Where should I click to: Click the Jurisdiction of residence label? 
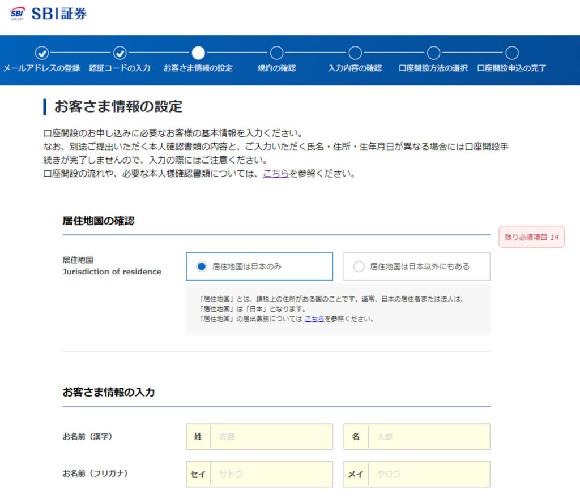tap(112, 272)
